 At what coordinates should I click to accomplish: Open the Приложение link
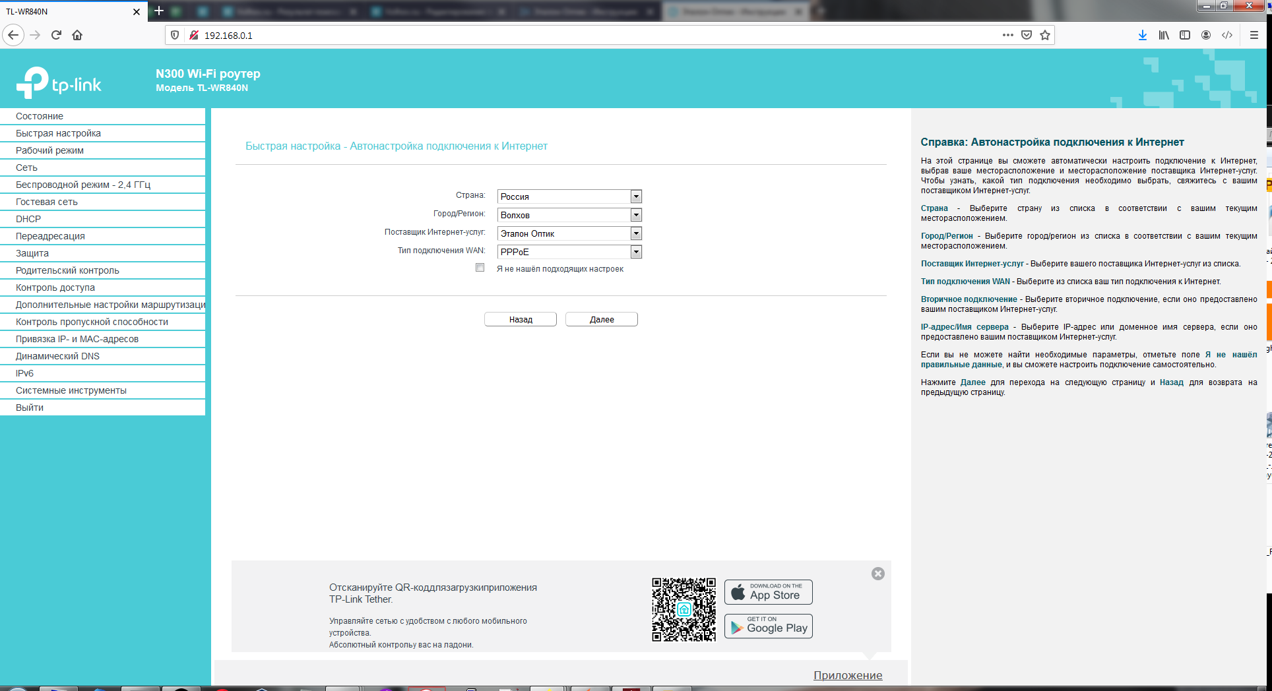(x=848, y=675)
